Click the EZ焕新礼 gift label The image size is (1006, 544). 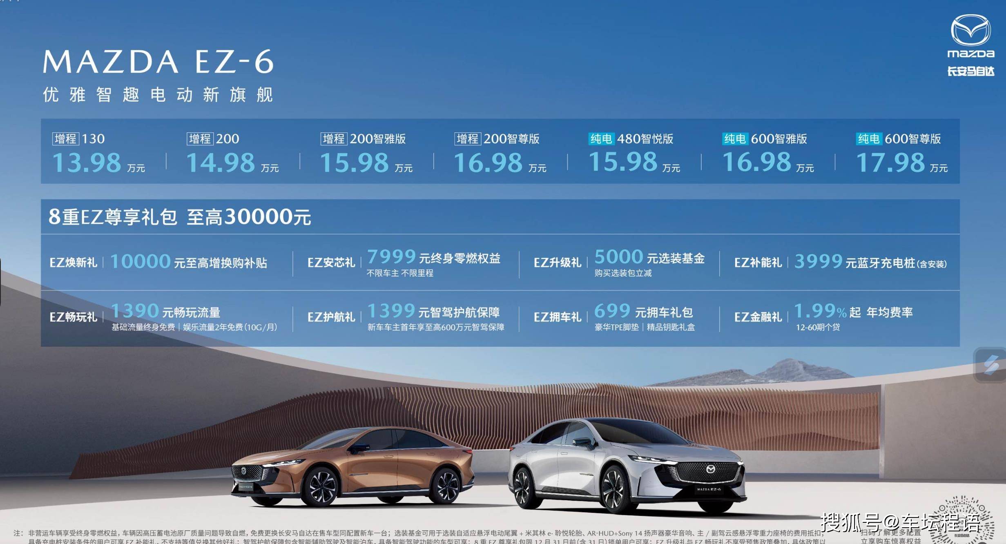73,263
